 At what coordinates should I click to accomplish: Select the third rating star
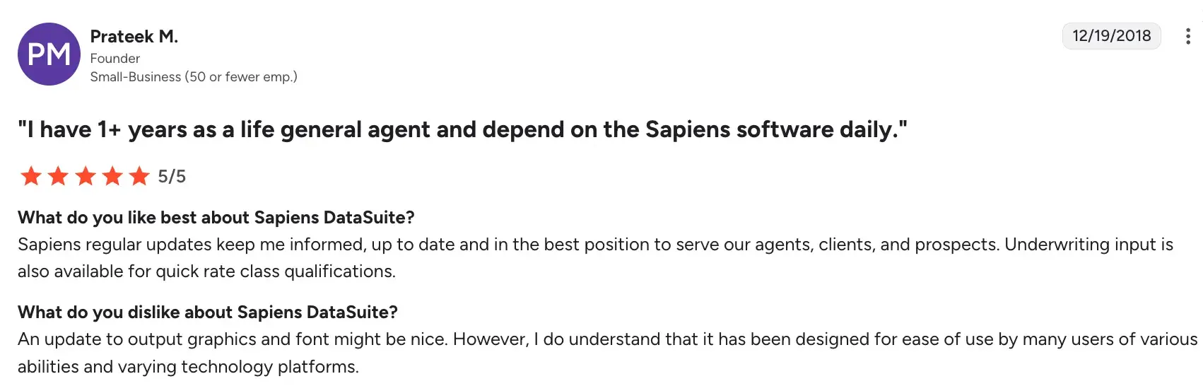coord(86,176)
